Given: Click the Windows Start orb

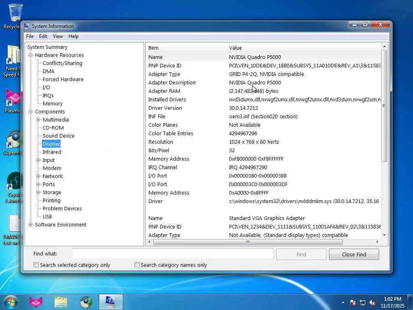Looking at the screenshot, I should (10, 302).
